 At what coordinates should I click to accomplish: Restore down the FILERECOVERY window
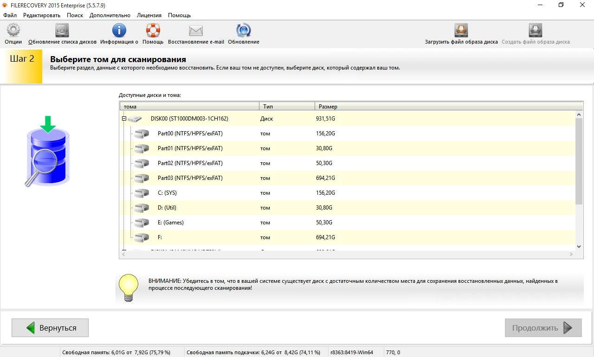(x=561, y=5)
